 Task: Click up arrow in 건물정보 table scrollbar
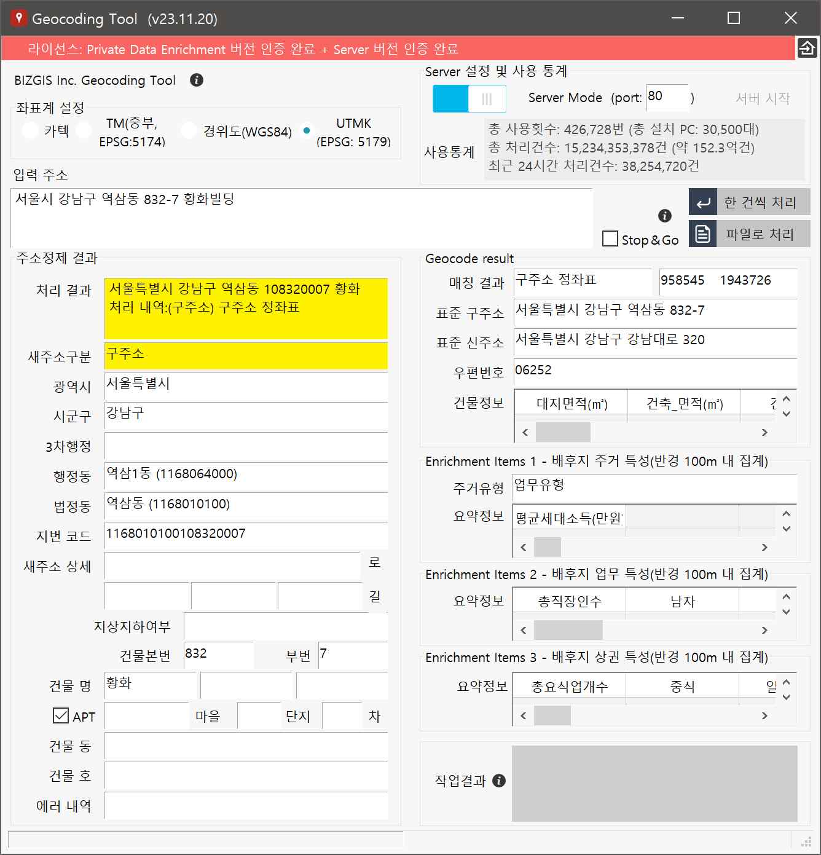point(787,399)
